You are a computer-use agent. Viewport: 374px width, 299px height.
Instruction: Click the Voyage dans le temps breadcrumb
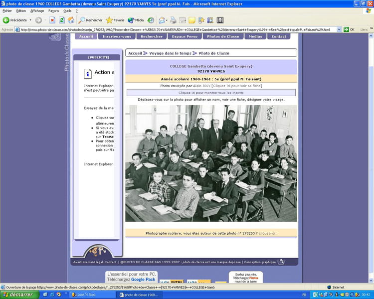coord(171,53)
